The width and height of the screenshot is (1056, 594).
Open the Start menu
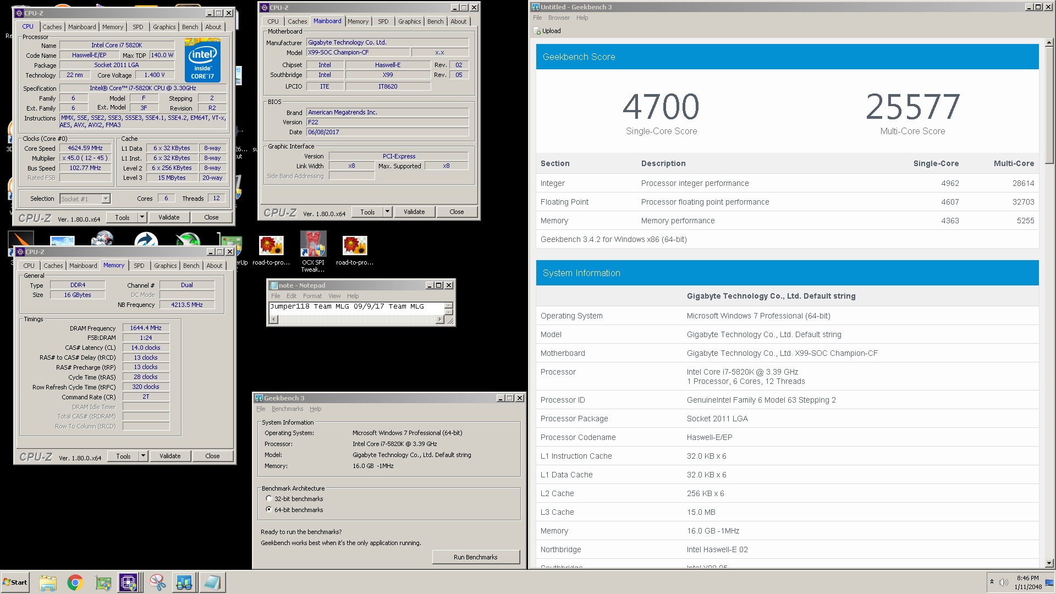click(15, 582)
